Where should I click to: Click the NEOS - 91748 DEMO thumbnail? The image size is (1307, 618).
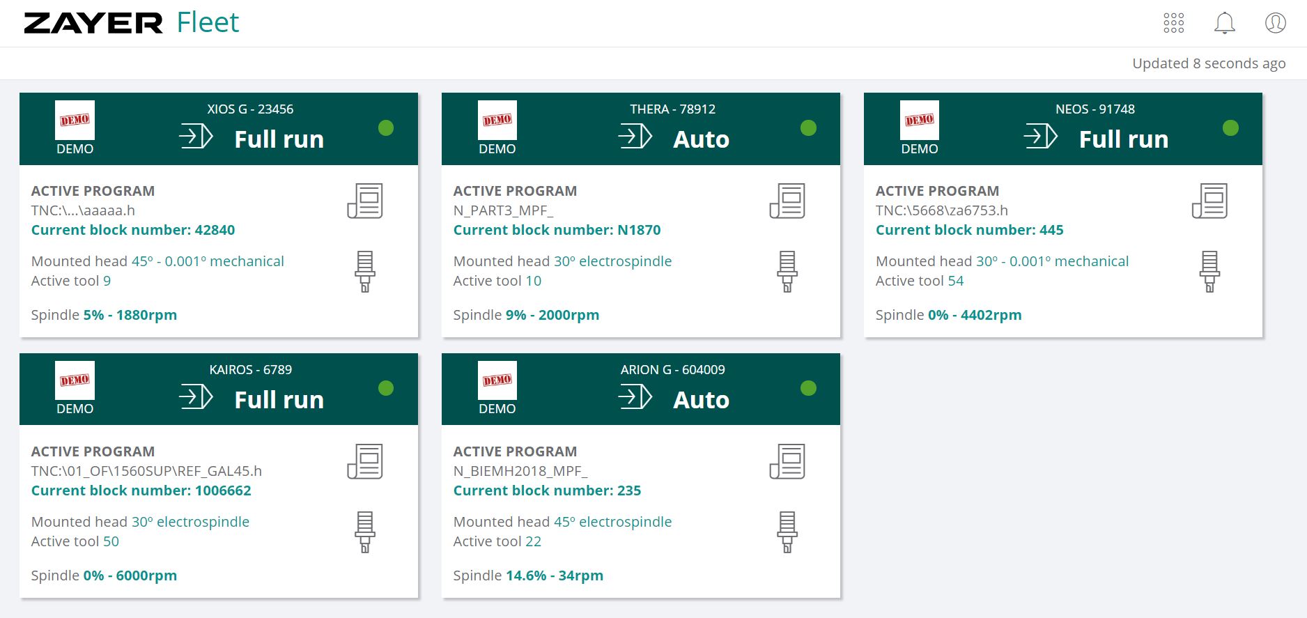[x=920, y=121]
